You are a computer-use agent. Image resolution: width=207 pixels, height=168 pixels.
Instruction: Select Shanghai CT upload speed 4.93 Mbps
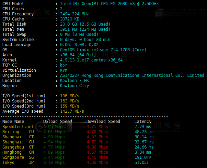[54, 137]
